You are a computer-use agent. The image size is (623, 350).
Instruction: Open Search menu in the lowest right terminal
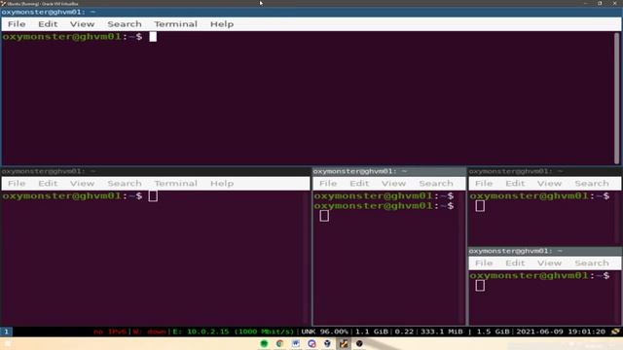tap(592, 263)
